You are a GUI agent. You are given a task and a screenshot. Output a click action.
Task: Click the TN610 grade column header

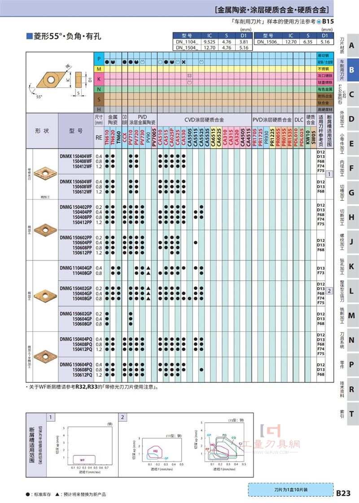pos(107,137)
